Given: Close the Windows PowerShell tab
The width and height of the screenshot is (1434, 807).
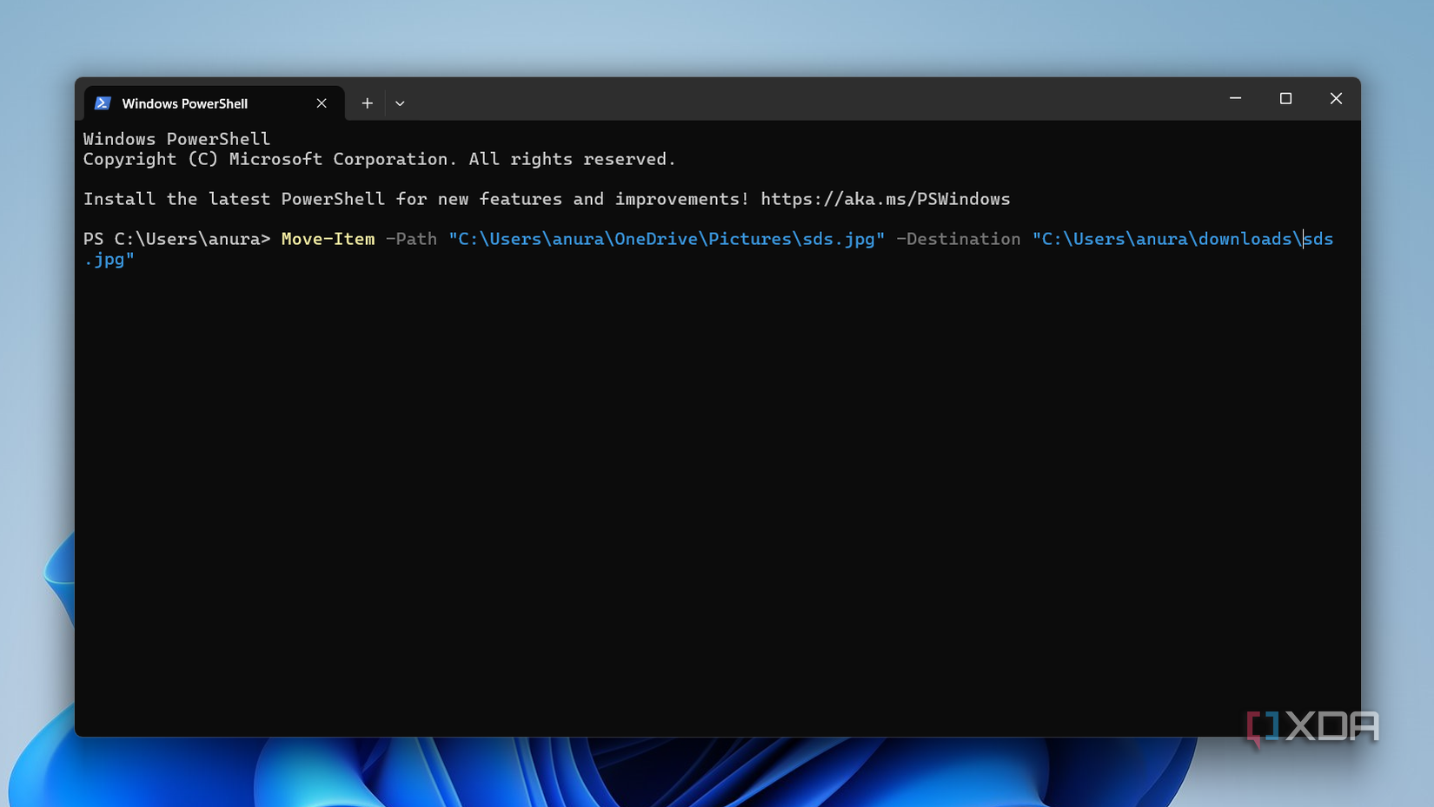Looking at the screenshot, I should (x=321, y=103).
